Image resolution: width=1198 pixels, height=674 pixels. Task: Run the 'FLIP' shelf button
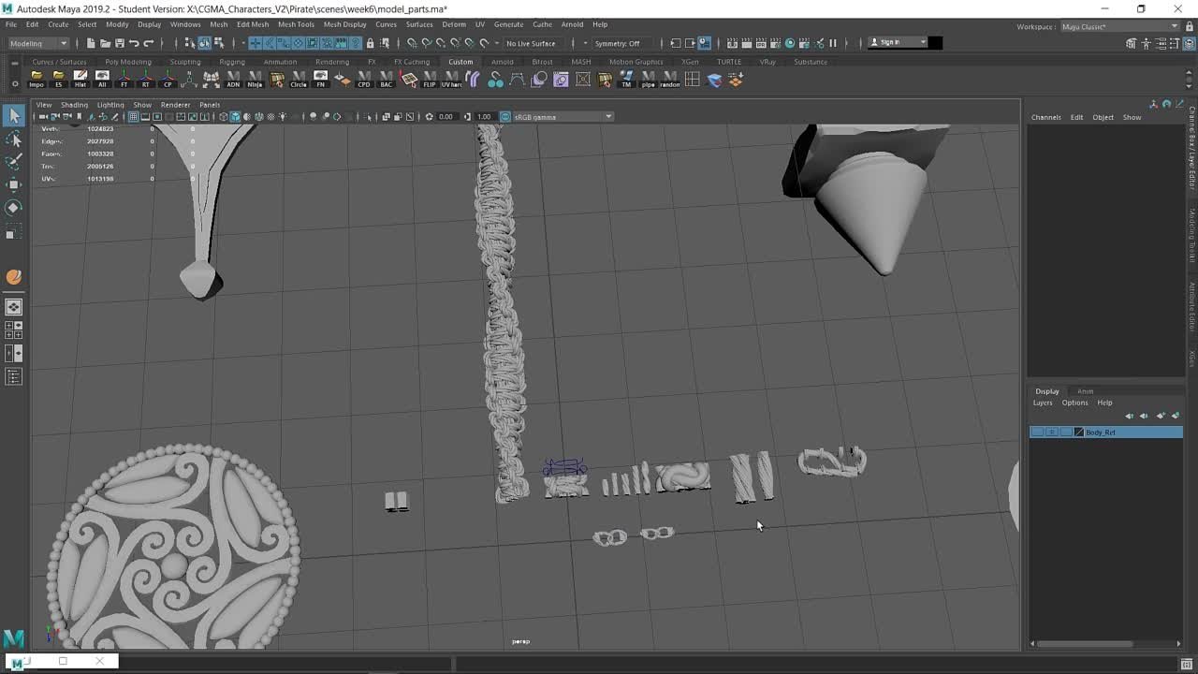[x=430, y=80]
